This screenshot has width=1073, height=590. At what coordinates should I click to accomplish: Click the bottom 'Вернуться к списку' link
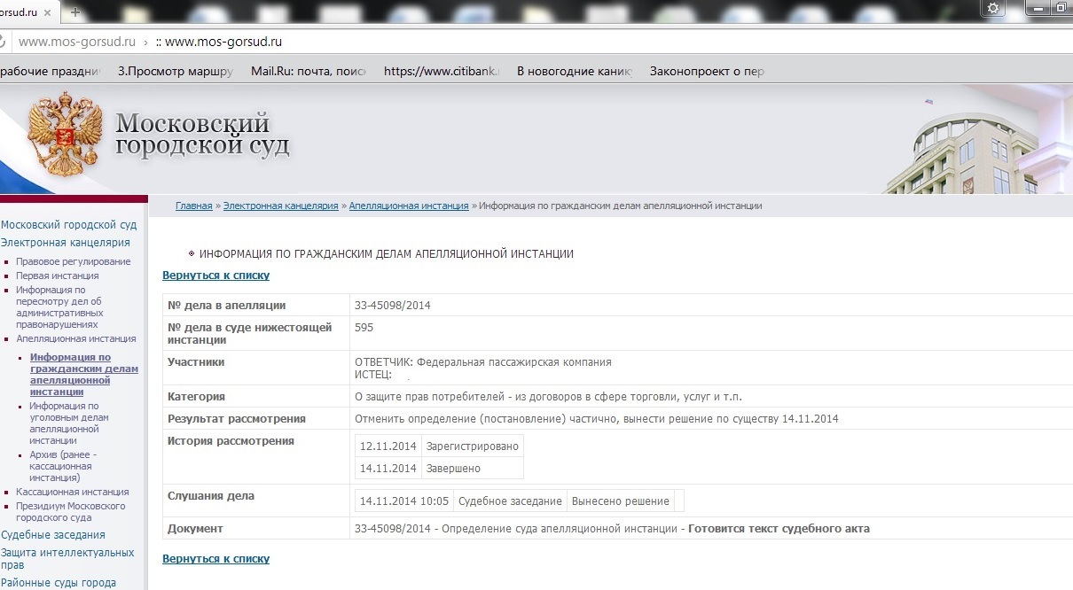click(x=215, y=559)
